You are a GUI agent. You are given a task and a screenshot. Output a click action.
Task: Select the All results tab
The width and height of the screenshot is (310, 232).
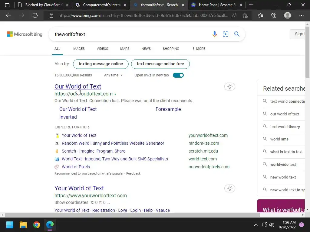click(x=57, y=49)
